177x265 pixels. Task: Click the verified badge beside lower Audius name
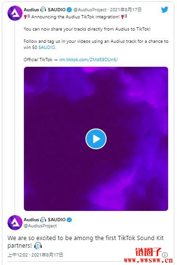click(x=69, y=220)
